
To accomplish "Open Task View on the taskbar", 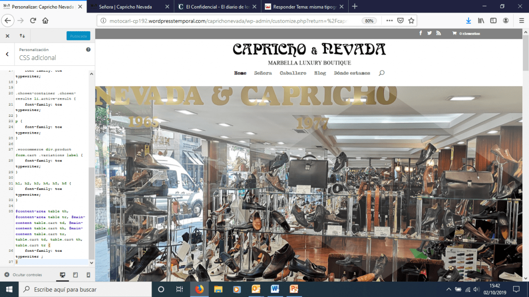I will 179,289.
